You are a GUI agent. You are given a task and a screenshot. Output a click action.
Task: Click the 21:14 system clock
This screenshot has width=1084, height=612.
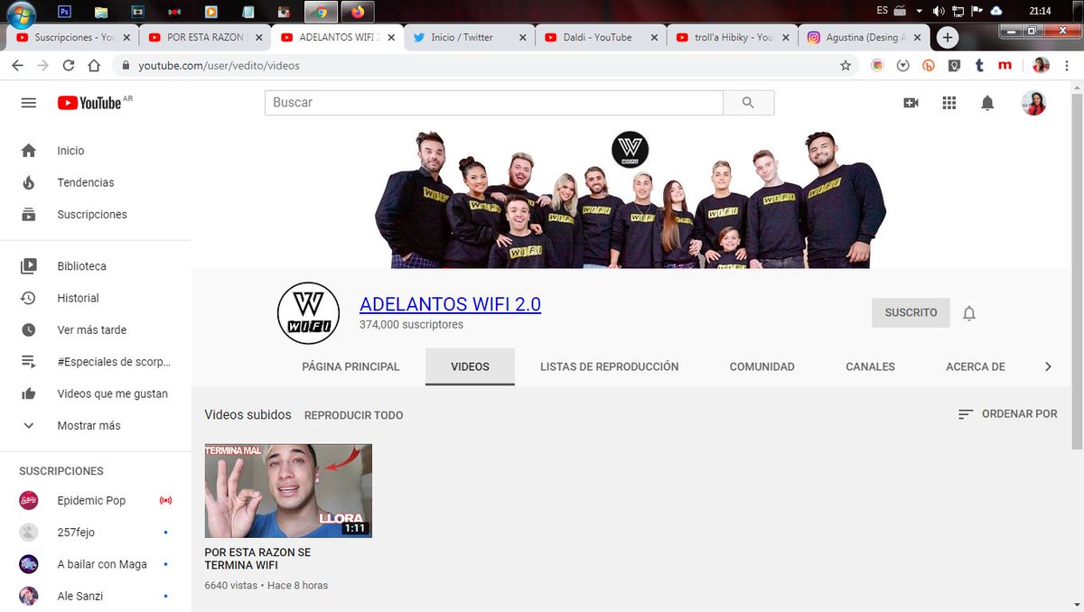[x=1040, y=11]
